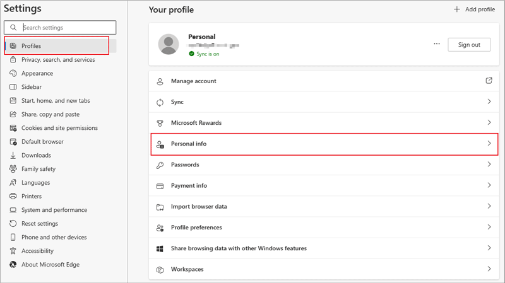Screen dimensions: 505x283
Task: Click the Printers label in sidebar
Action: pyautogui.click(x=32, y=196)
